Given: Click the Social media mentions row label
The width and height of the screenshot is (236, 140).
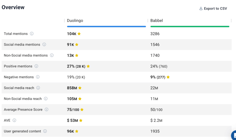Looking at the screenshot, I should (22, 45).
